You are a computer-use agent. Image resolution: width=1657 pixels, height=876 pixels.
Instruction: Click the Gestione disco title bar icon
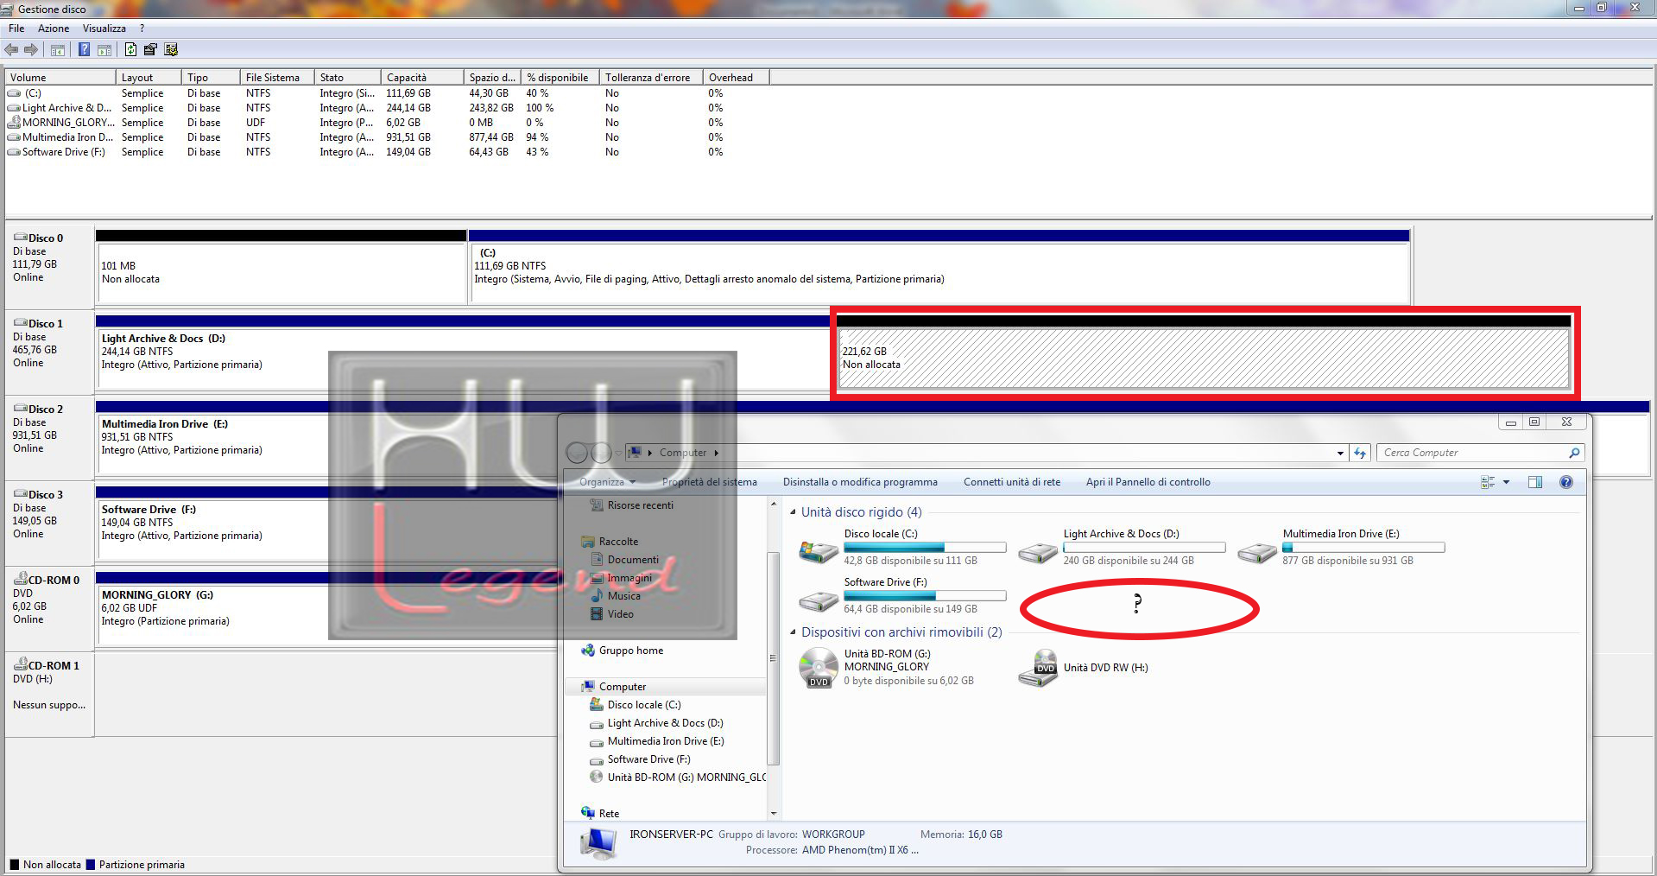click(x=7, y=9)
